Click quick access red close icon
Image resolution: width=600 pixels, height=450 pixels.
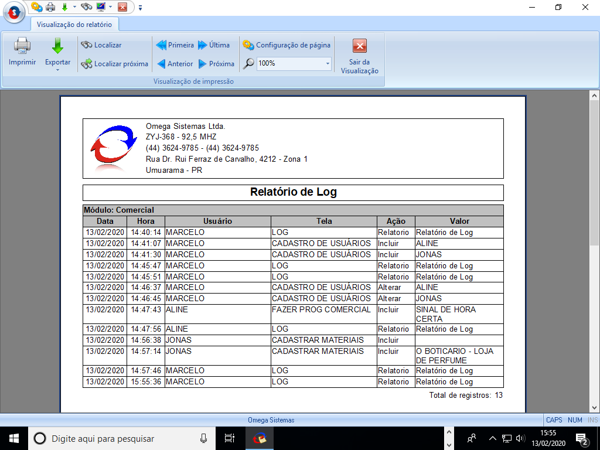[x=122, y=7]
